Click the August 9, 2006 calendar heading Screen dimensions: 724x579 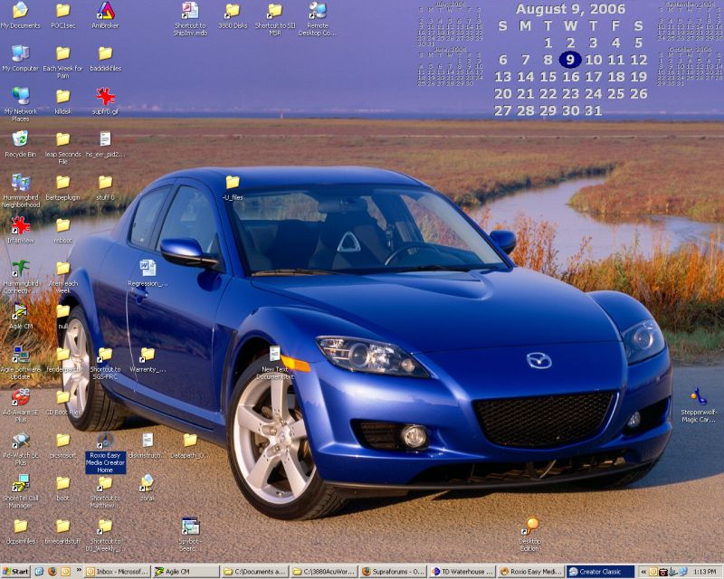570,9
